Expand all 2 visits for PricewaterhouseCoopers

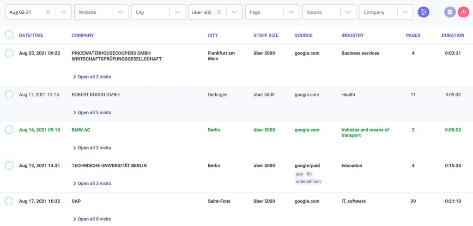[x=92, y=77]
